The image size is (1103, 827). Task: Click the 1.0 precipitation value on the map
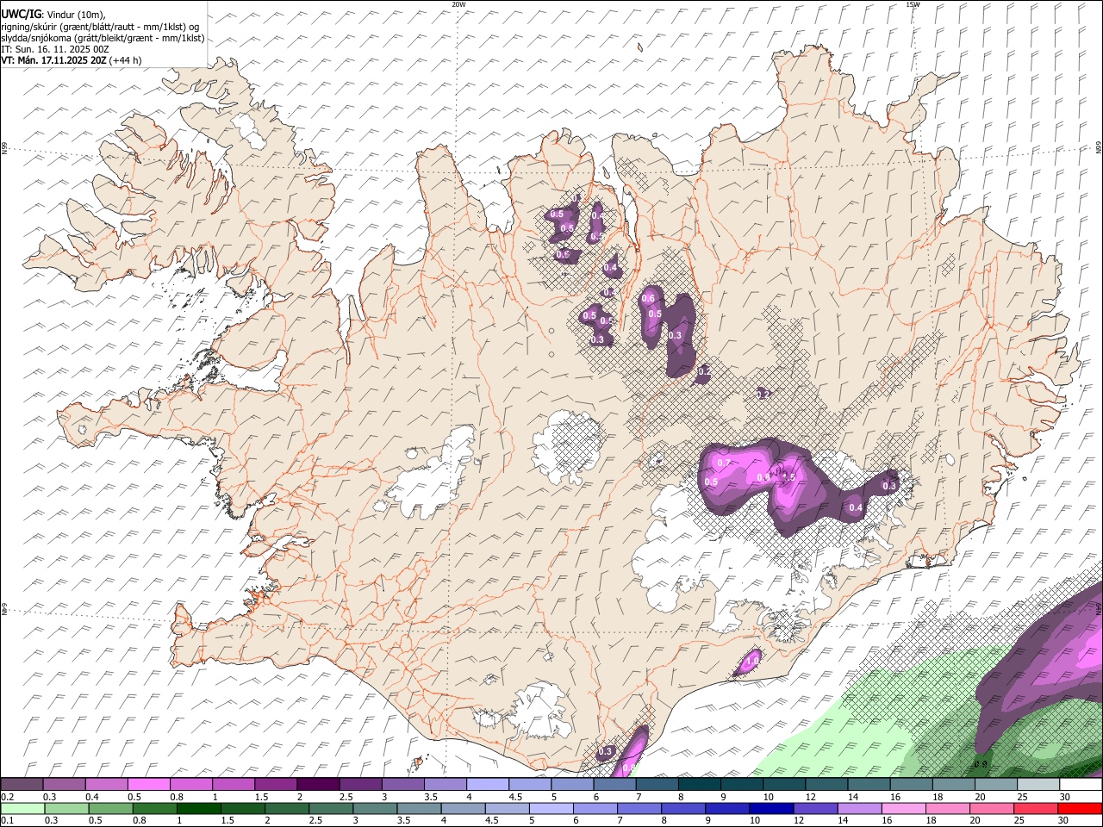(x=751, y=661)
